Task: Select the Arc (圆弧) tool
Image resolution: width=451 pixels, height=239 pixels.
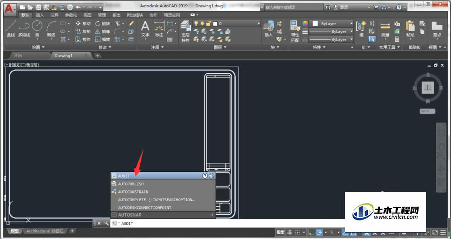Action: pos(51,29)
